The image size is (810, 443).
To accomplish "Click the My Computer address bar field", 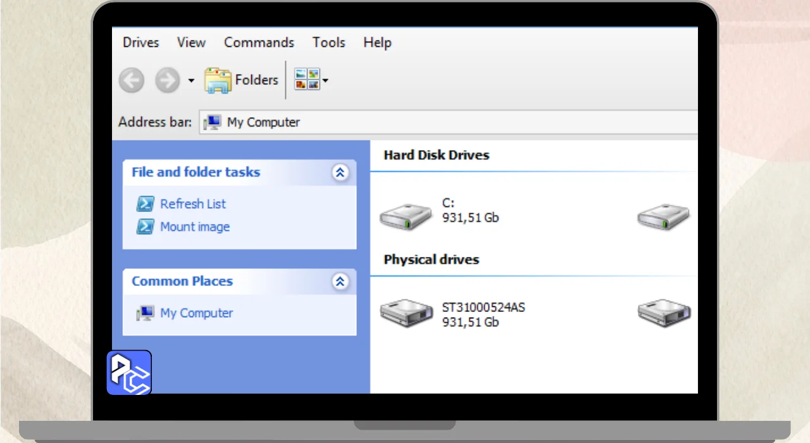I will [x=448, y=122].
